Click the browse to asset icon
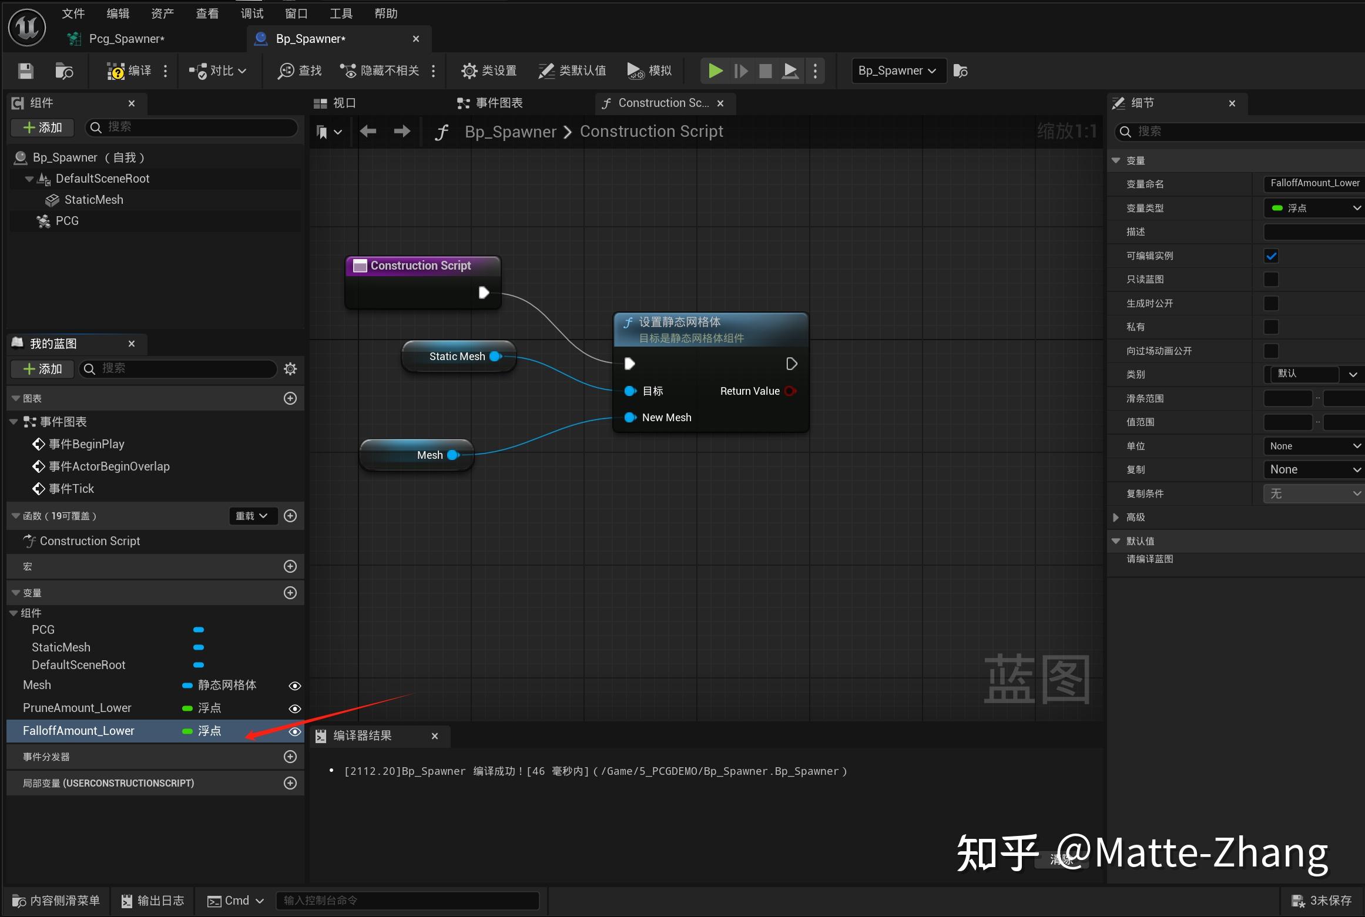The image size is (1365, 917). pos(63,71)
